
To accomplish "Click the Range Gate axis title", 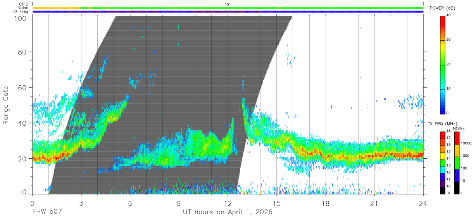I will [x=6, y=105].
